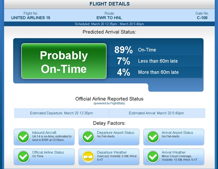Viewport: 218px width, 169px height.
Task: Click the Scheduled March 20 time bar
Action: point(109,24)
